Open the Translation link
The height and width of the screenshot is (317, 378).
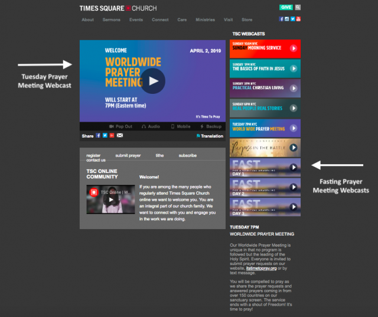(x=210, y=136)
